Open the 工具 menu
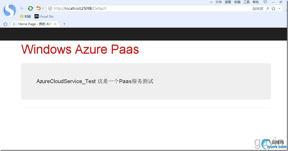Image resolution: width=288 pixels, height=151 pixels. click(247, 2)
